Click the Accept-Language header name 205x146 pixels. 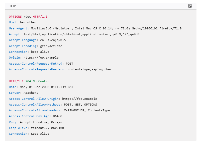coord(22,40)
